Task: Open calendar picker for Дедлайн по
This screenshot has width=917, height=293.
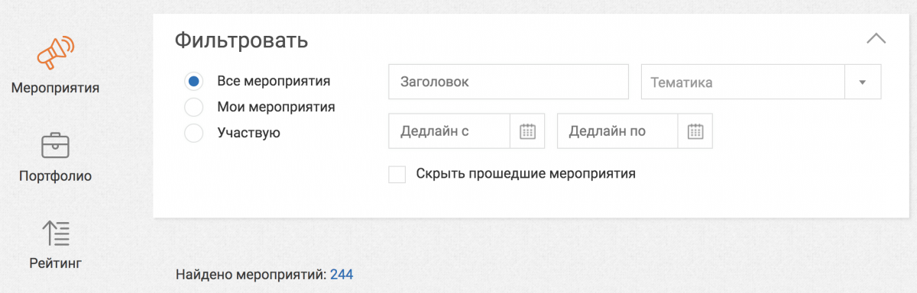Action: (x=695, y=131)
